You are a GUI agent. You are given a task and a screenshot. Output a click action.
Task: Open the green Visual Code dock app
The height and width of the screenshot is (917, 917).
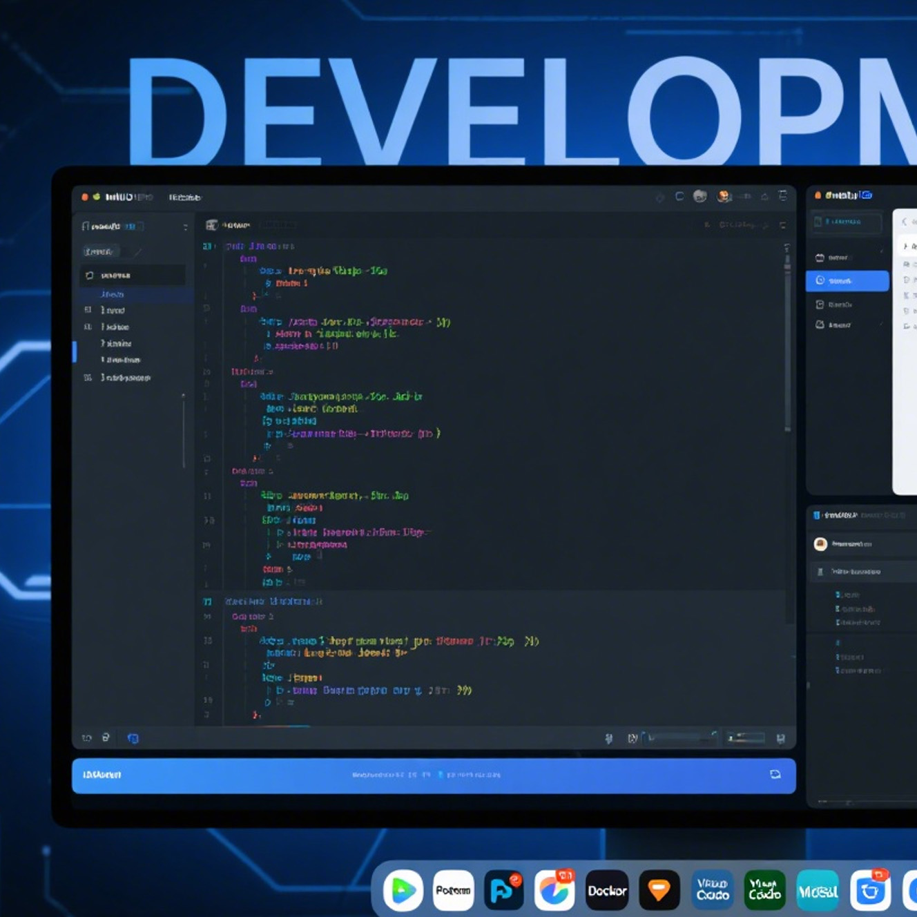[764, 891]
